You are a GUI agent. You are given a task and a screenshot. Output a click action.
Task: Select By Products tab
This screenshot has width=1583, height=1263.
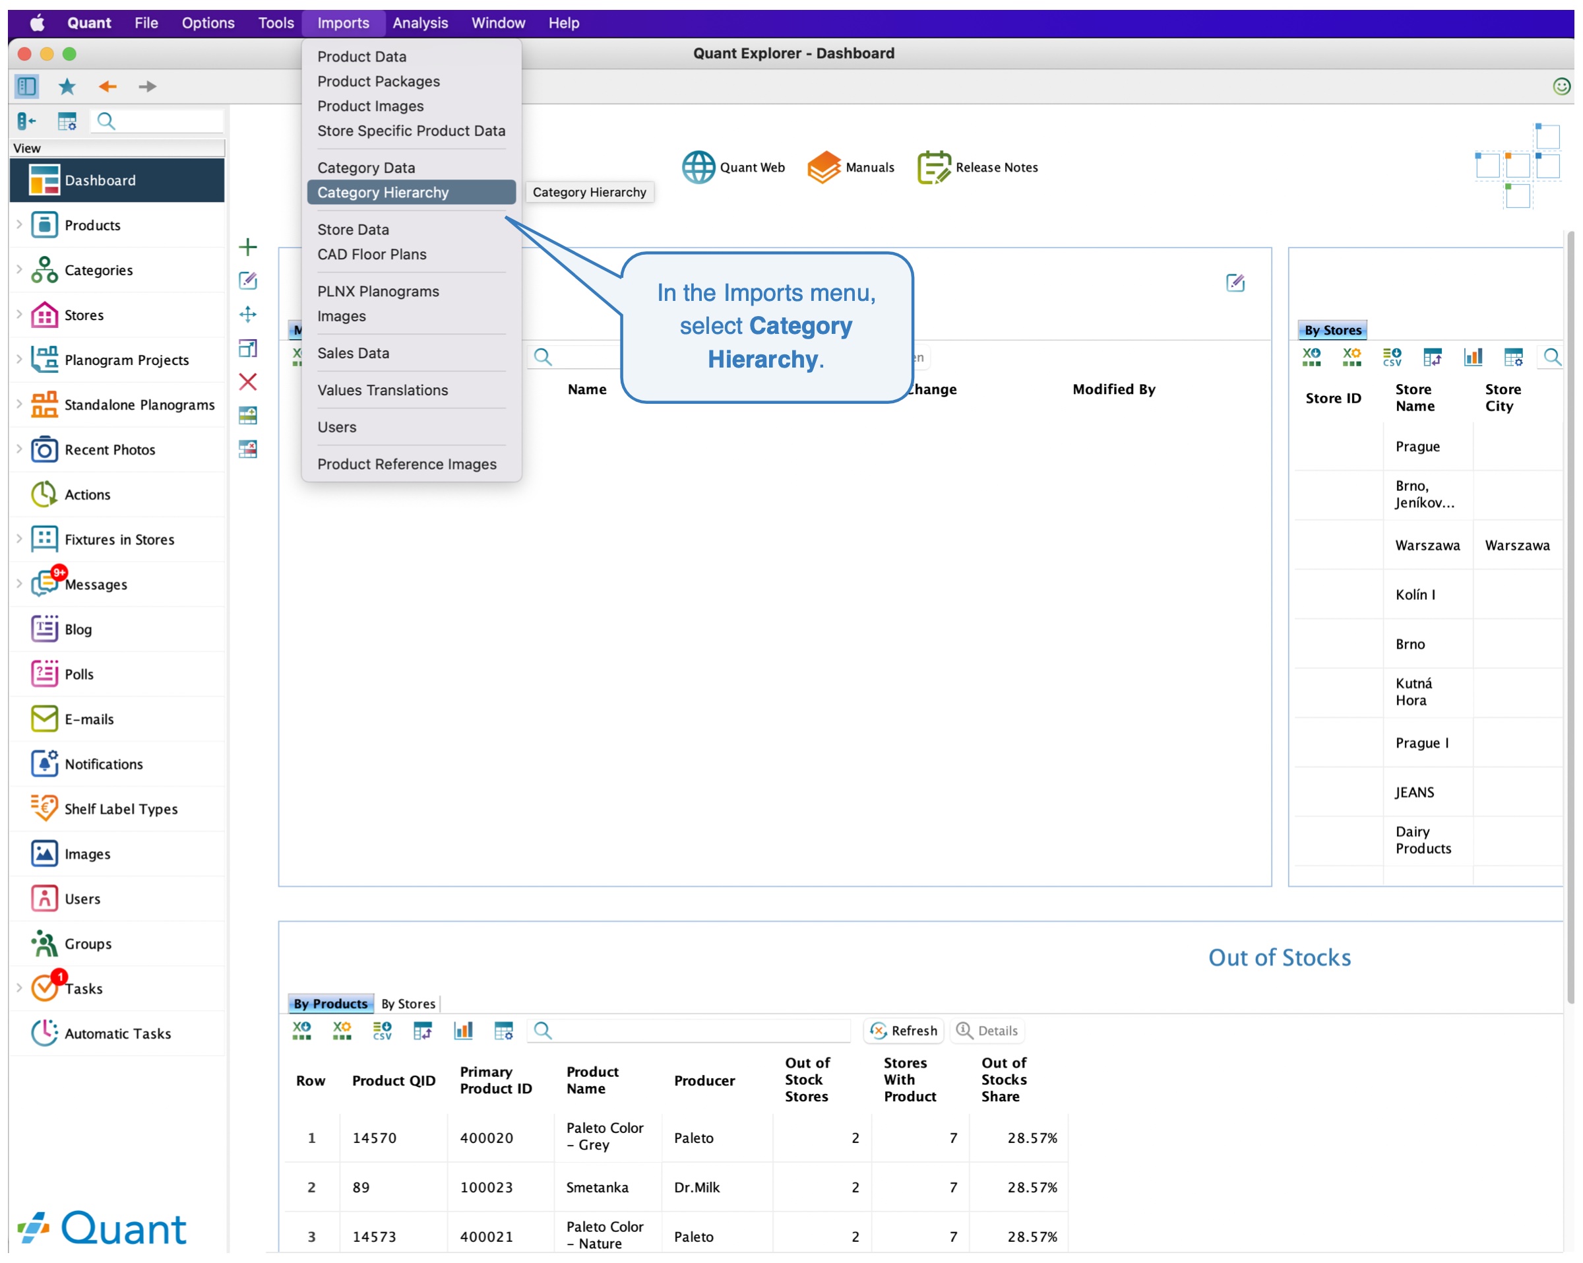pos(330,1004)
